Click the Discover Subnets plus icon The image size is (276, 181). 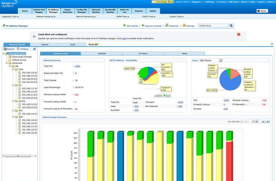143,25
